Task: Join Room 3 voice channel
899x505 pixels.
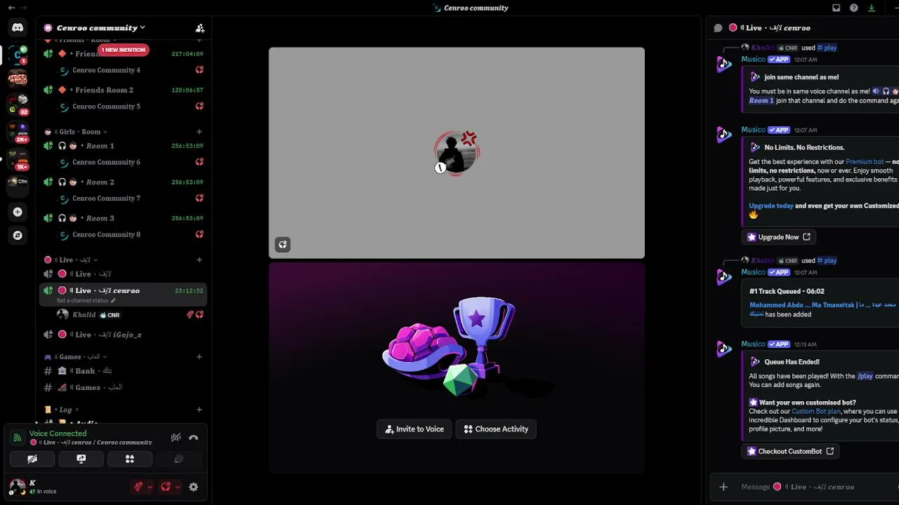Action: (x=123, y=218)
